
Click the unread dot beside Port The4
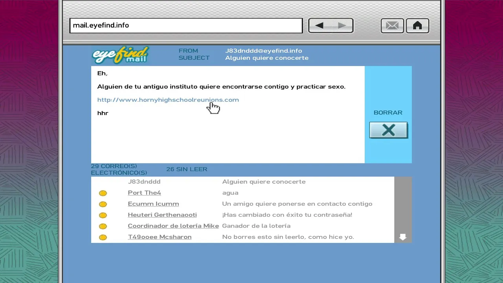(x=103, y=193)
